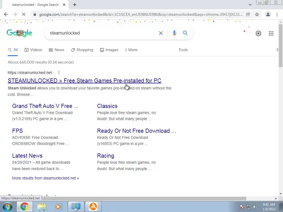Stop page loading with the X button
The height and width of the screenshot is (212, 283).
(x=24, y=14)
